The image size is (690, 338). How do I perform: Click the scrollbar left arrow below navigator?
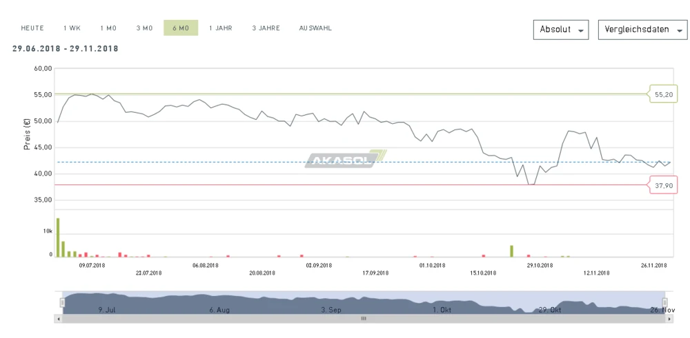pyautogui.click(x=59, y=319)
